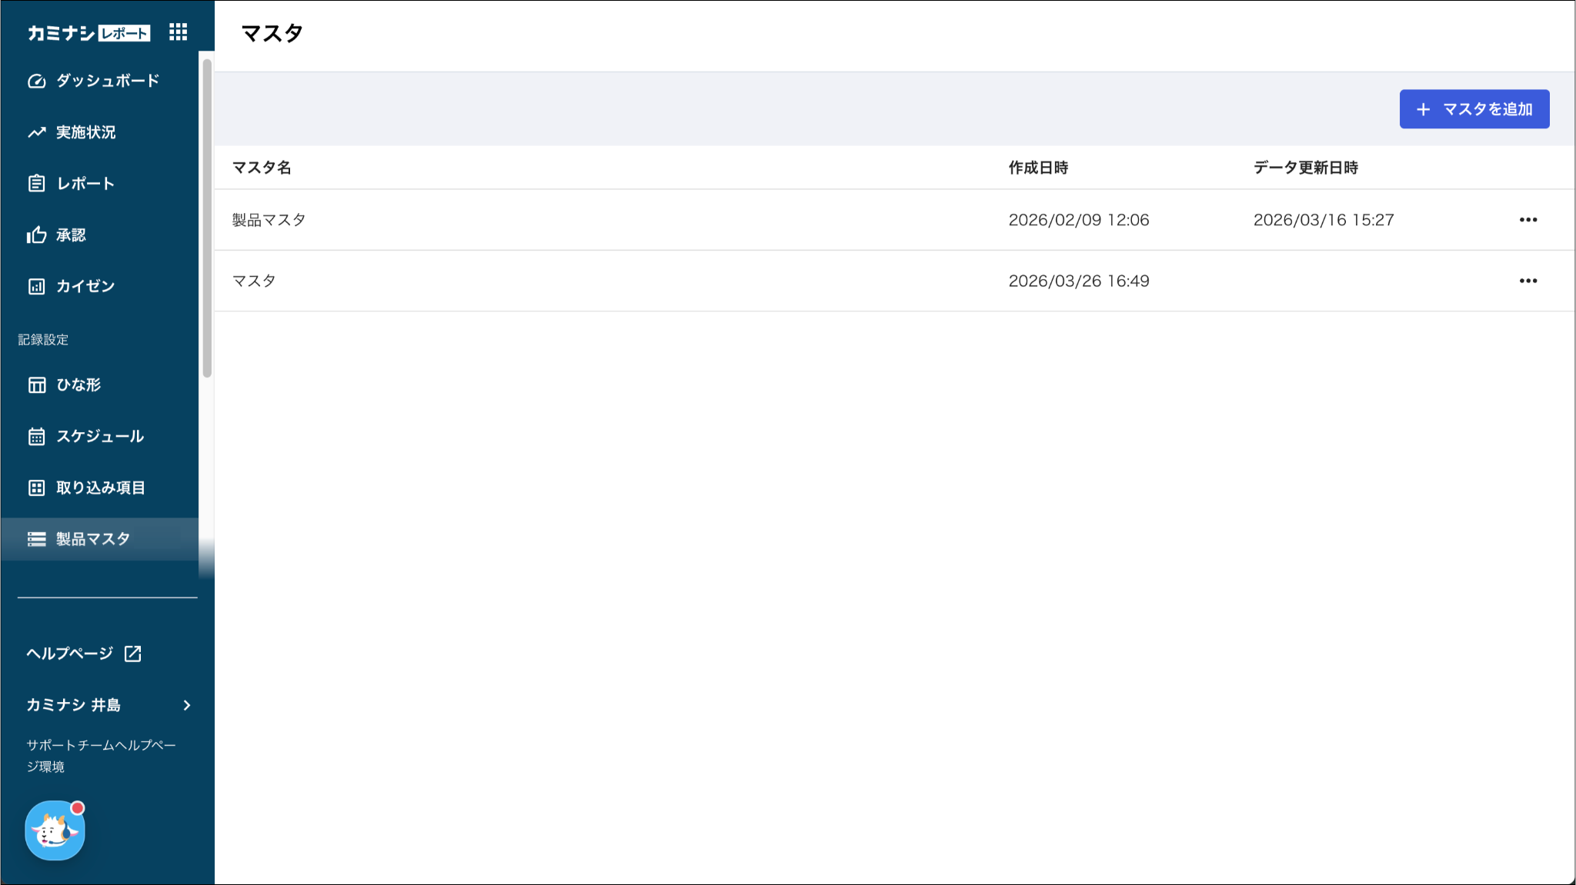
Task: Click the 承認 thumbs-up icon
Action: [36, 235]
